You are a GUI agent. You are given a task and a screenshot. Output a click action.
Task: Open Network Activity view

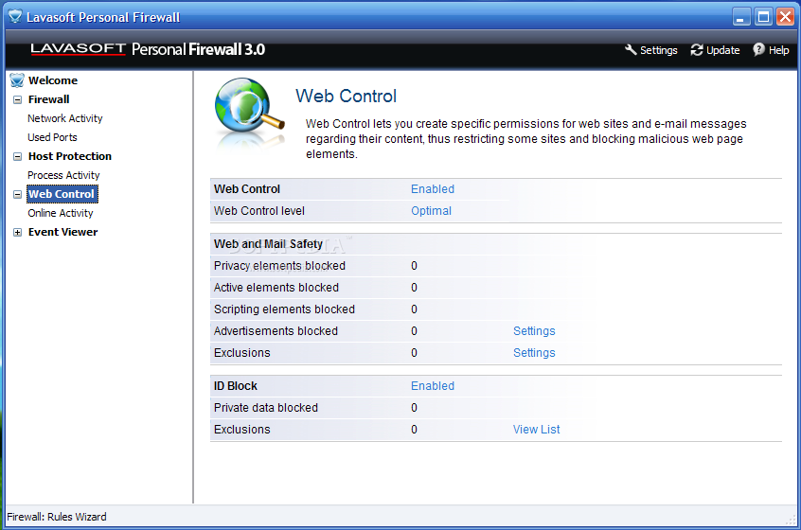pyautogui.click(x=65, y=118)
